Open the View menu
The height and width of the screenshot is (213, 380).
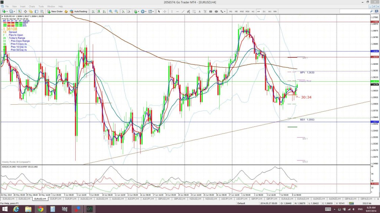tap(14, 7)
